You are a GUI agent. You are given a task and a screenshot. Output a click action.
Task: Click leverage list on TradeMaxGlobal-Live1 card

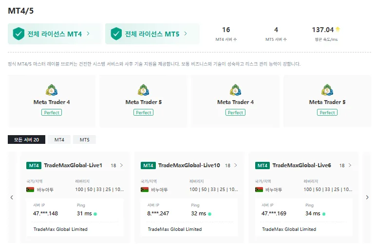99,190
